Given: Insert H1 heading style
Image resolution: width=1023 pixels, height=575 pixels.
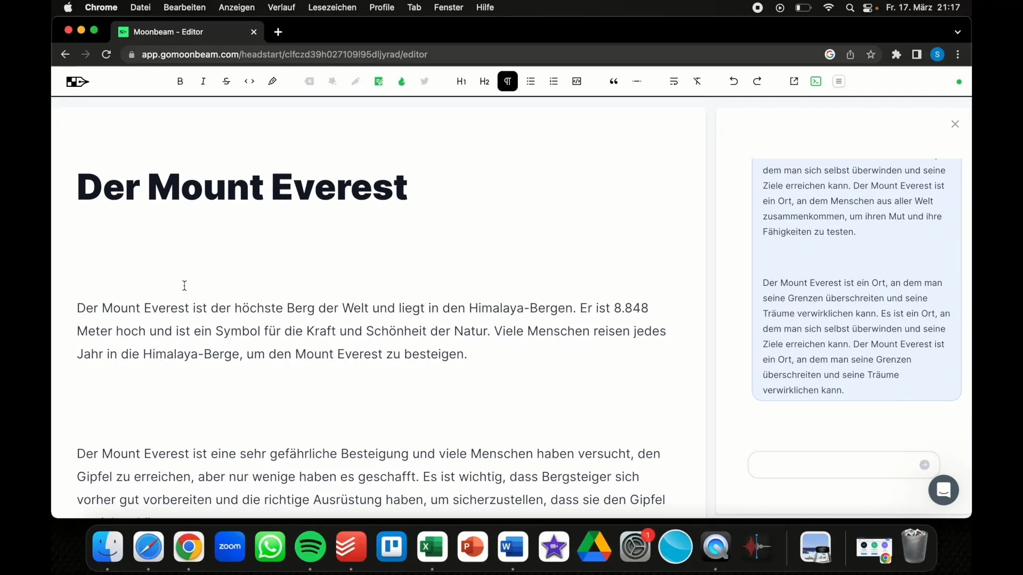Looking at the screenshot, I should (x=460, y=81).
